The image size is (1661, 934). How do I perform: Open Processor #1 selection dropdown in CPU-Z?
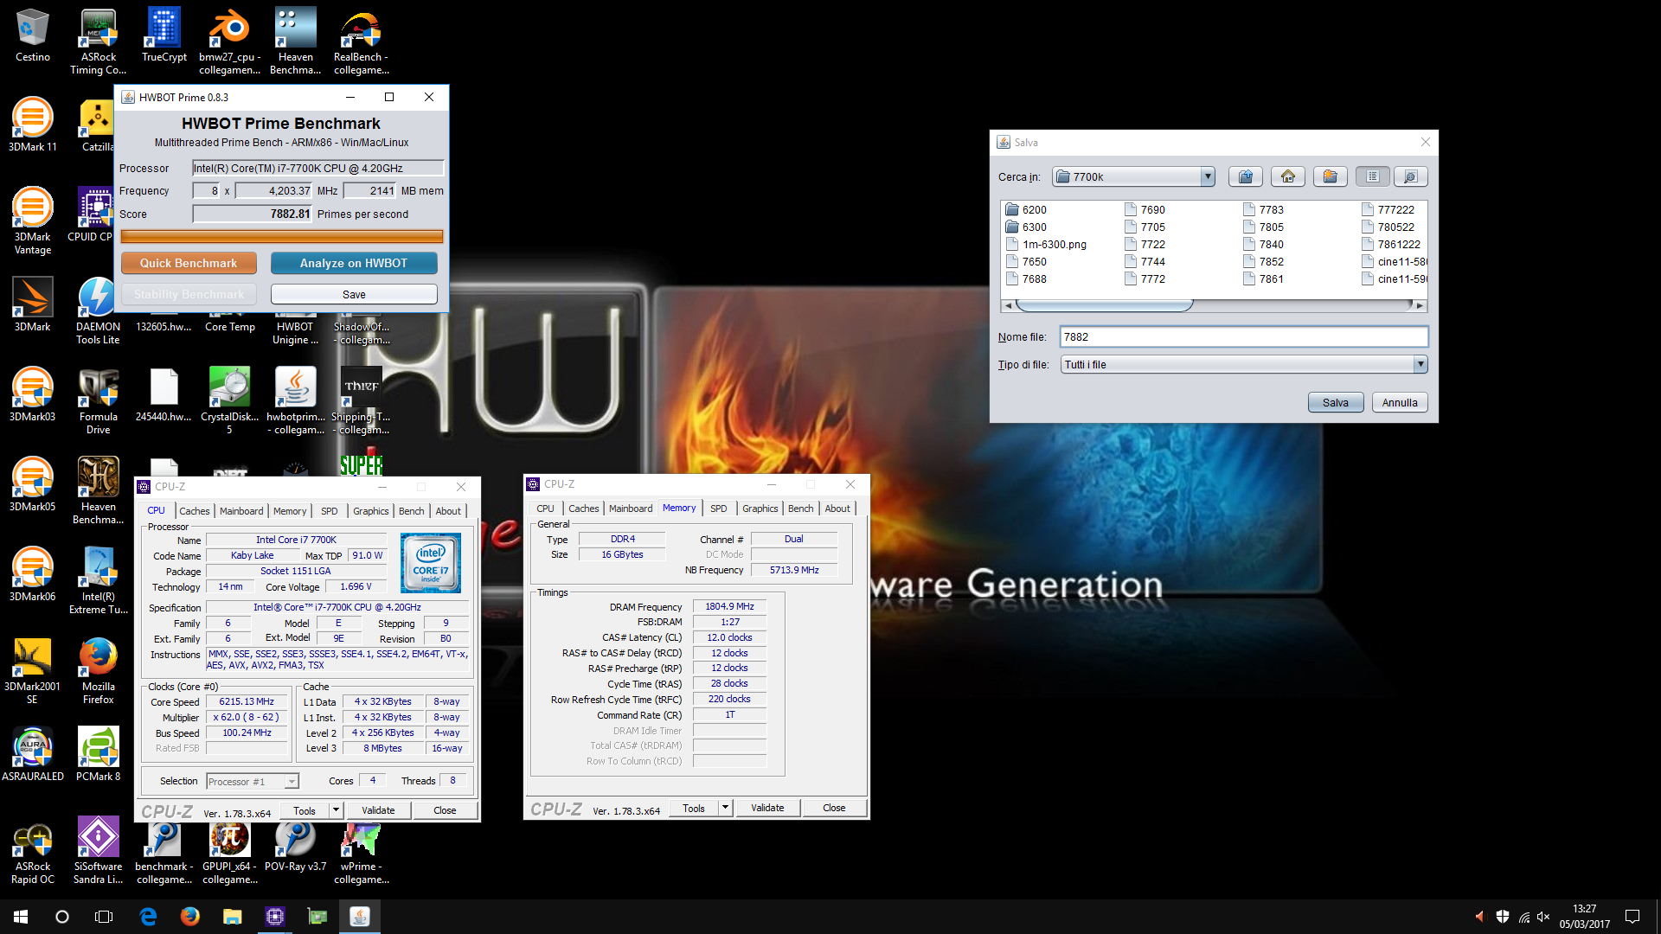(x=253, y=781)
